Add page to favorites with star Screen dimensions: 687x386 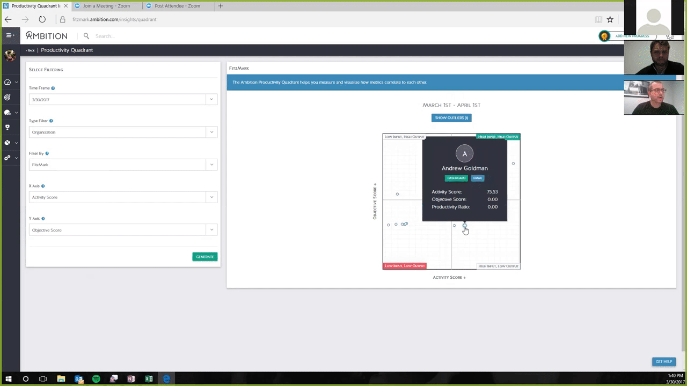[x=610, y=19]
